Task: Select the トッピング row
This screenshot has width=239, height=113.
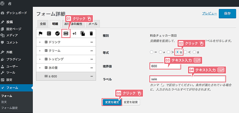Action: (x=66, y=59)
